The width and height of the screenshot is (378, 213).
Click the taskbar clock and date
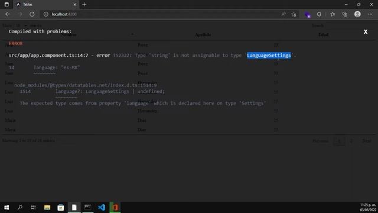point(368,208)
